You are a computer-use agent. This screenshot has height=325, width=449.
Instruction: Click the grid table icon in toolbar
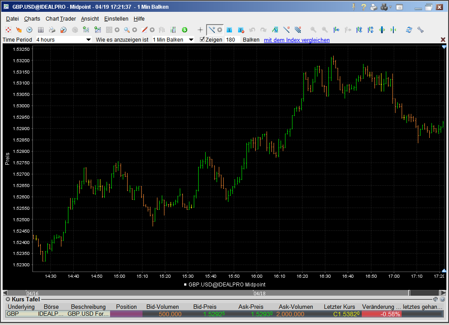tap(40, 30)
